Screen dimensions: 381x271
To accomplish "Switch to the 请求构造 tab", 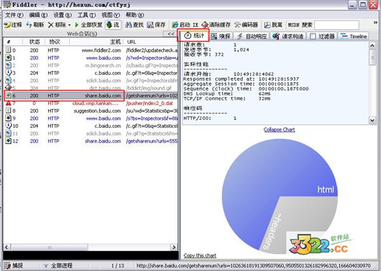I will (288, 36).
